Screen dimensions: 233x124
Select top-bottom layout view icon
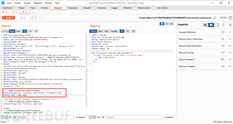coord(167,24)
